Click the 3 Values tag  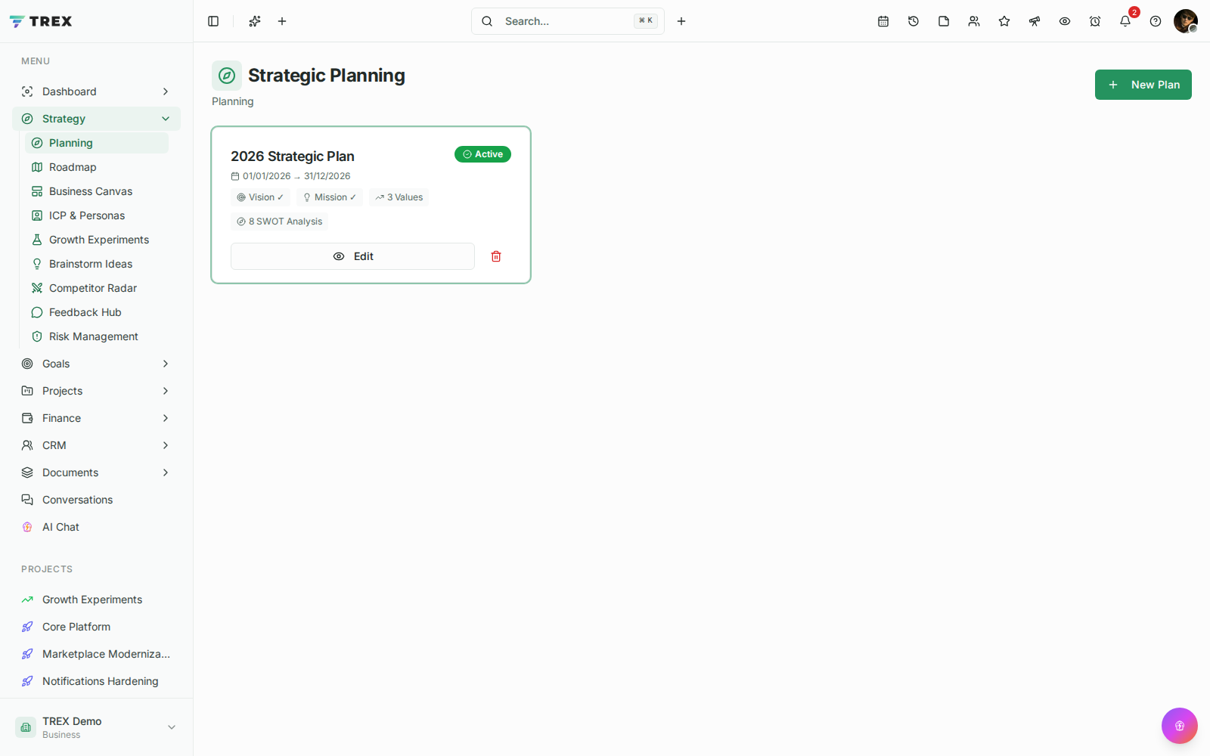tap(399, 197)
